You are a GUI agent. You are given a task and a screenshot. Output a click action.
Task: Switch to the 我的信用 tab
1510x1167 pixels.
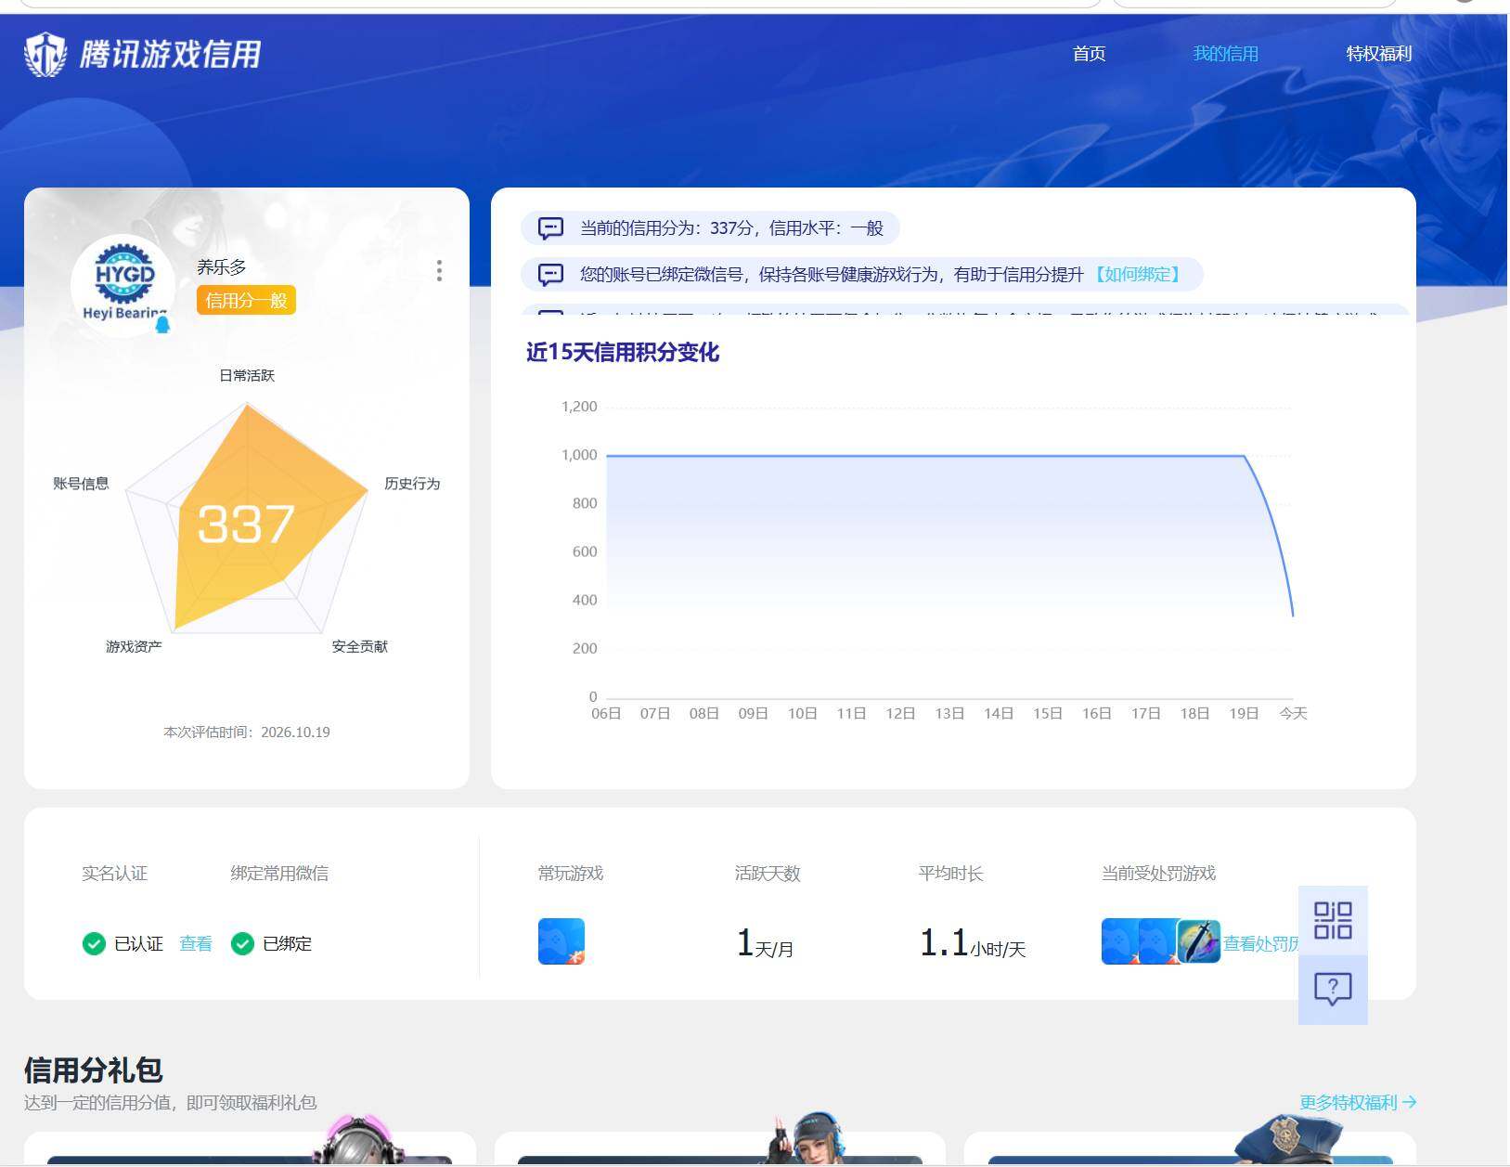[x=1225, y=54]
